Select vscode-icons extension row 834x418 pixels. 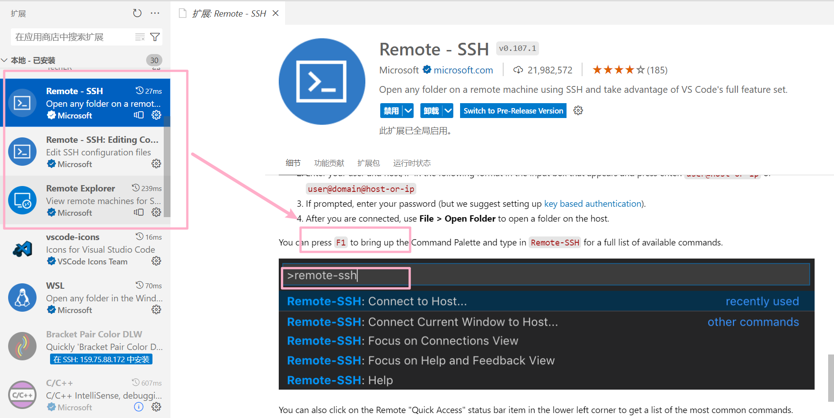(x=85, y=249)
